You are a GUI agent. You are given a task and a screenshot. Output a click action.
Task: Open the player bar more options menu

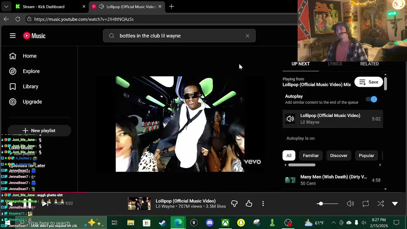[263, 204]
